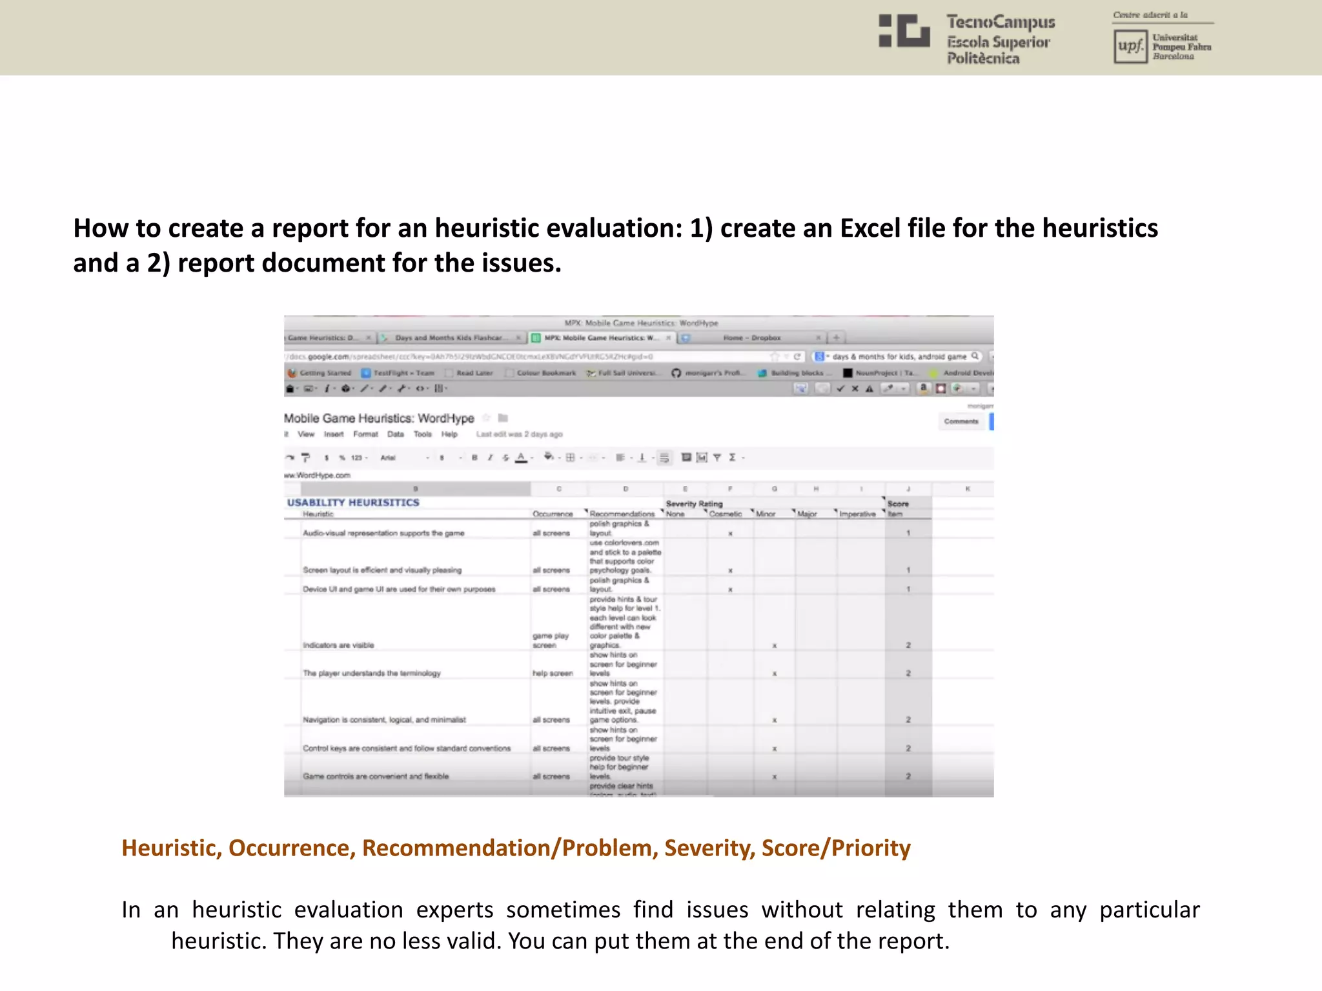Click the bookmark star in address bar

coord(774,356)
